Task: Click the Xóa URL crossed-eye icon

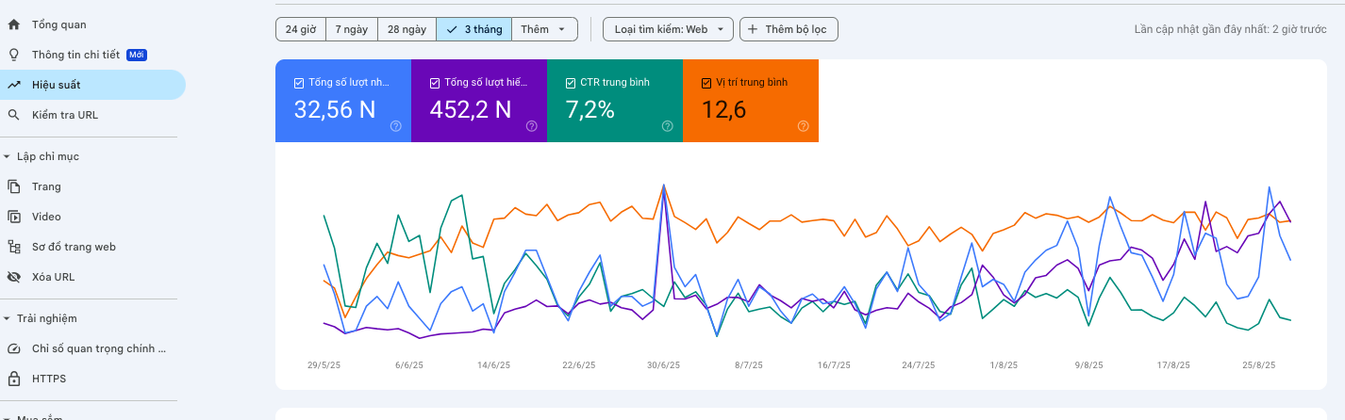Action: [x=14, y=277]
